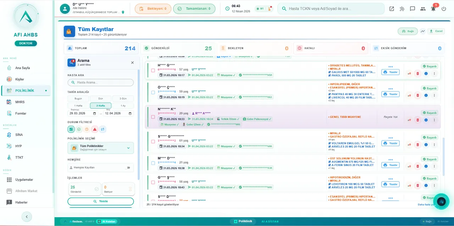This screenshot has width=454, height=226.
Task: Close the Arama filter panel
Action: [132, 62]
